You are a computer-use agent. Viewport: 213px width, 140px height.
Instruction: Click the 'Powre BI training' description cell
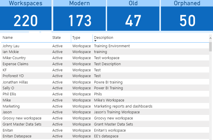pos(108,82)
